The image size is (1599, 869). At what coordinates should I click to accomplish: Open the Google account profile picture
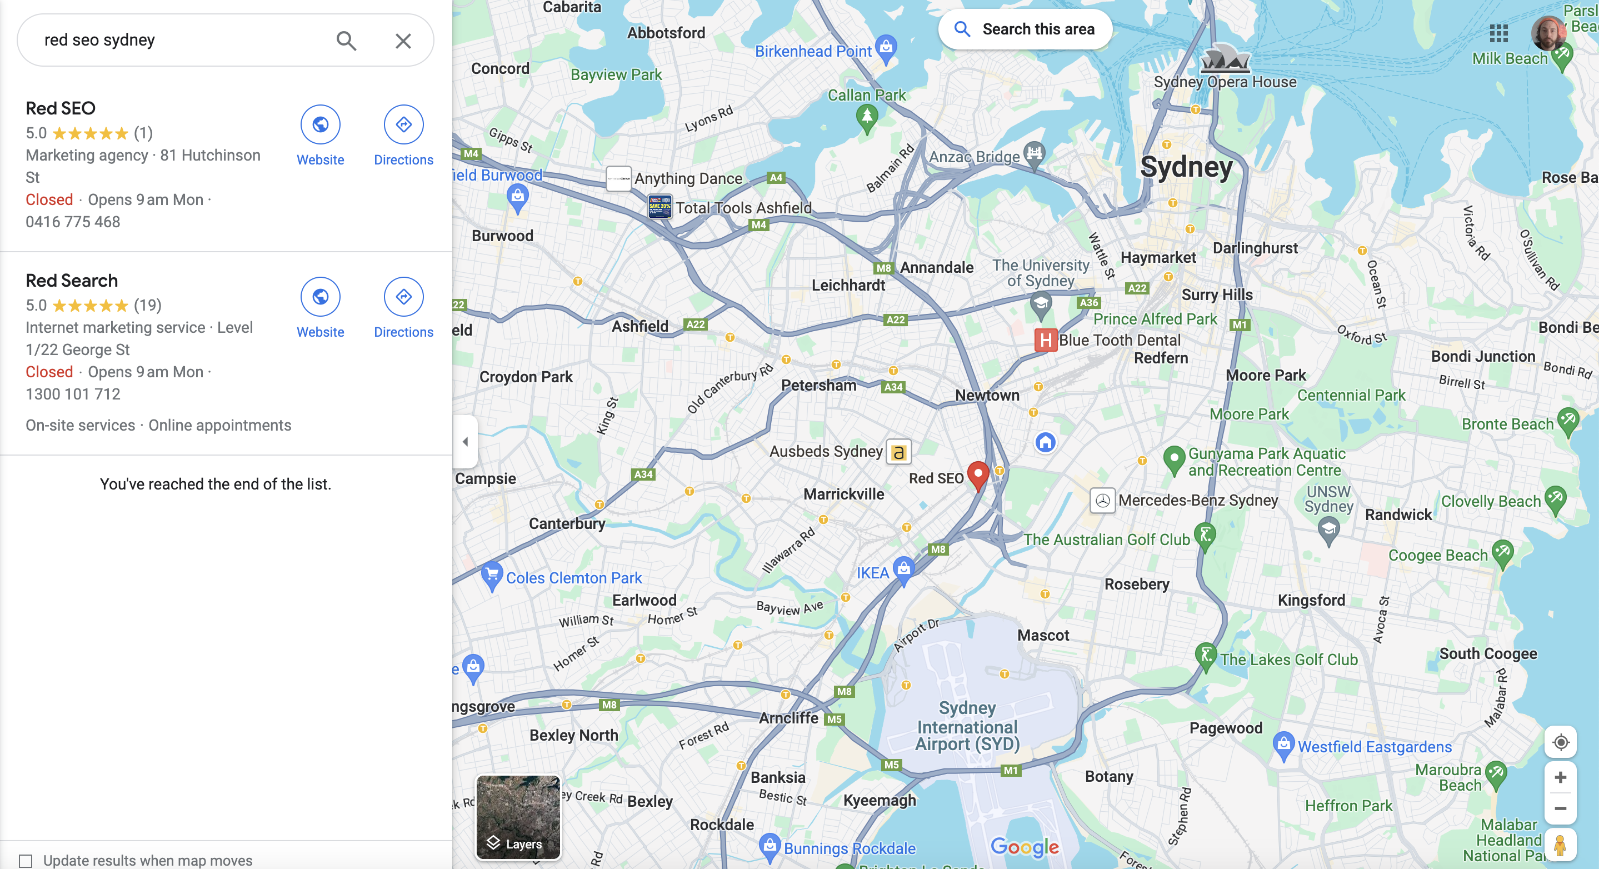(x=1548, y=33)
